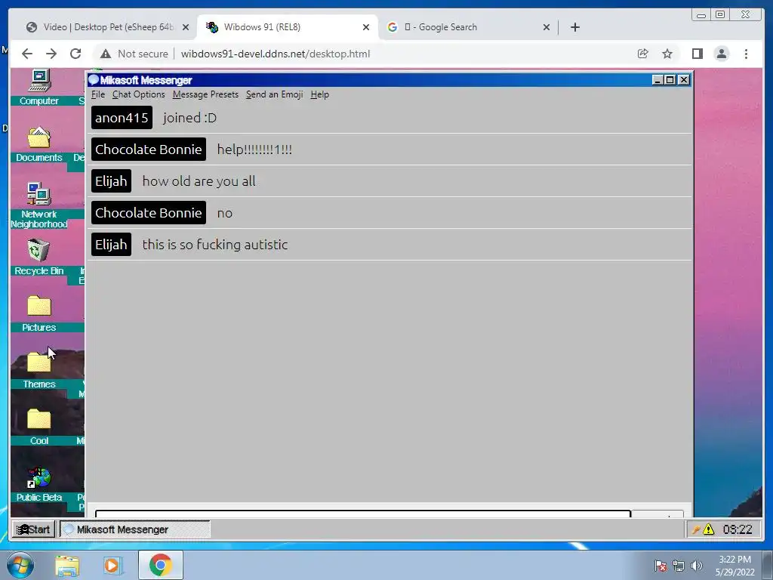Click the Not secure warning icon
Image resolution: width=773 pixels, height=580 pixels.
[x=106, y=54]
